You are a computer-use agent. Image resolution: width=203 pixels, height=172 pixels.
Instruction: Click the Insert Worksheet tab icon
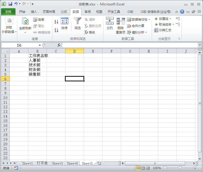pyautogui.click(x=99, y=163)
